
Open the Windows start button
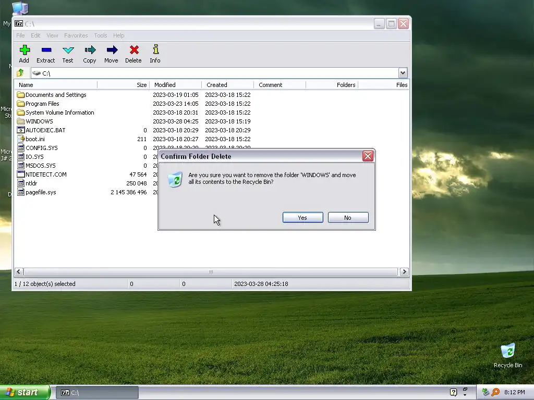(25, 392)
